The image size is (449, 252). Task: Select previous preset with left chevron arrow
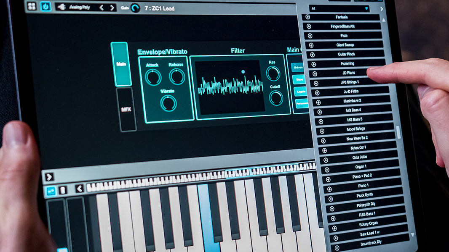[x=102, y=8]
